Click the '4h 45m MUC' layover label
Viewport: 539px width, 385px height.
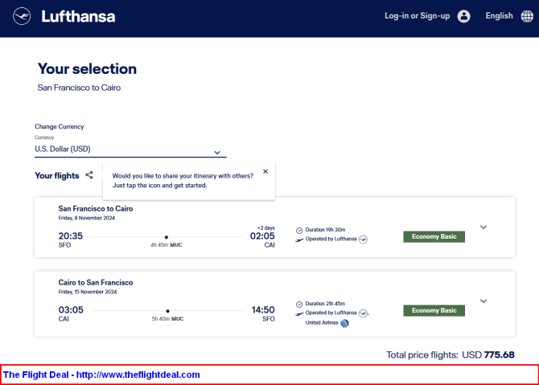[x=167, y=245]
